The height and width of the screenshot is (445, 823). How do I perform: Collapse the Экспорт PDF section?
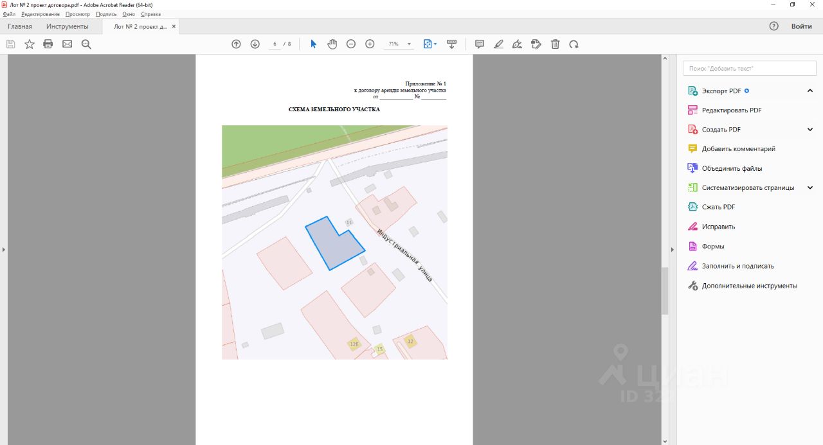coord(810,91)
